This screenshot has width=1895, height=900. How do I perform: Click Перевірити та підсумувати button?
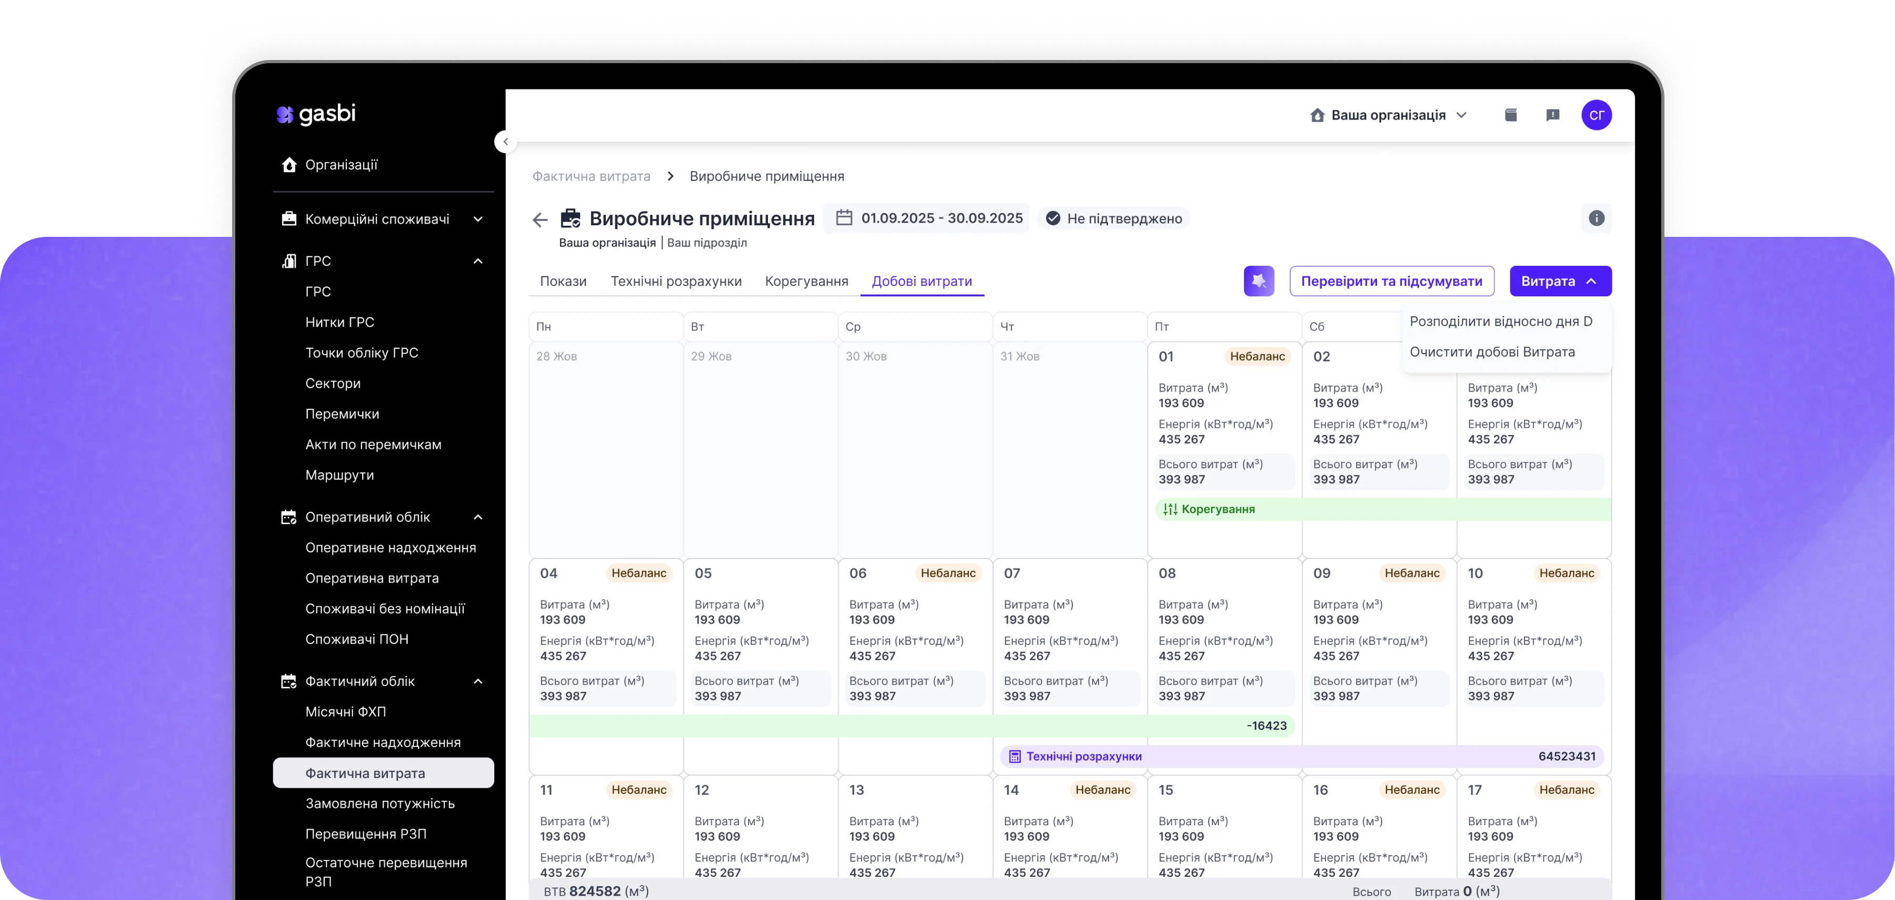pos(1391,281)
